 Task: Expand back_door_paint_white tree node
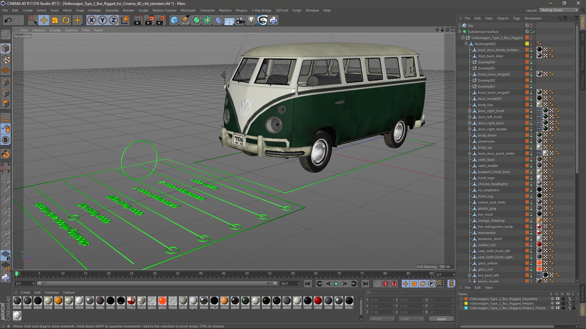tap(470, 154)
